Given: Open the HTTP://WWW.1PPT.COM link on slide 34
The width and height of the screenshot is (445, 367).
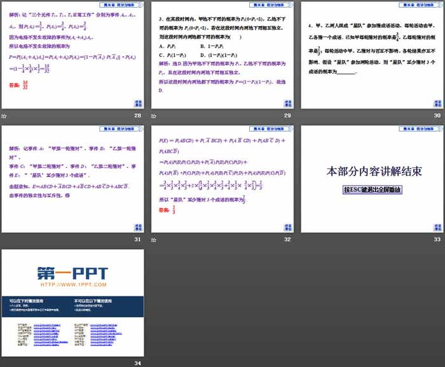Looking at the screenshot, I should pos(74,284).
